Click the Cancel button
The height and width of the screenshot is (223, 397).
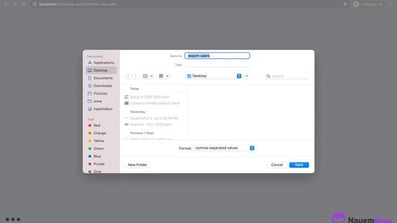pyautogui.click(x=277, y=165)
